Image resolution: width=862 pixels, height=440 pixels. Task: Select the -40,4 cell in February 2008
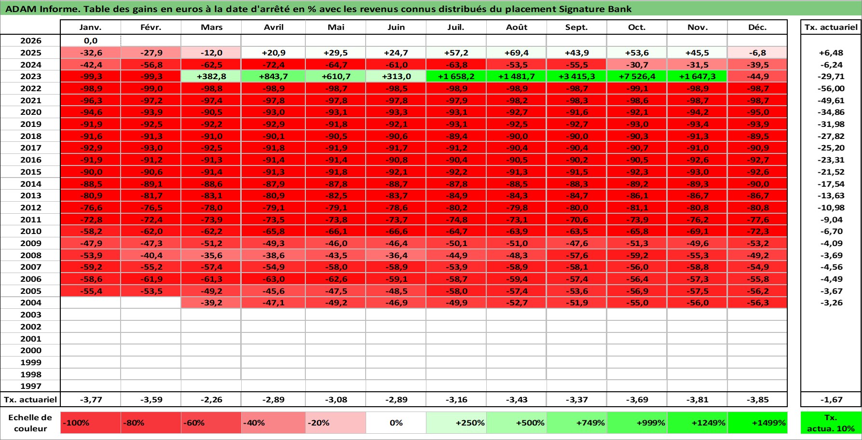coord(151,255)
